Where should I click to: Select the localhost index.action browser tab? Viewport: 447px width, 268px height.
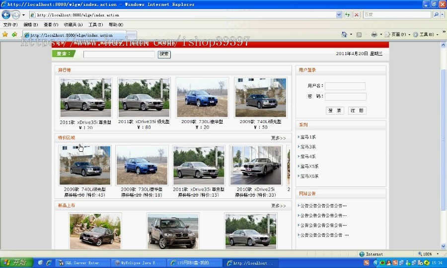click(x=74, y=35)
